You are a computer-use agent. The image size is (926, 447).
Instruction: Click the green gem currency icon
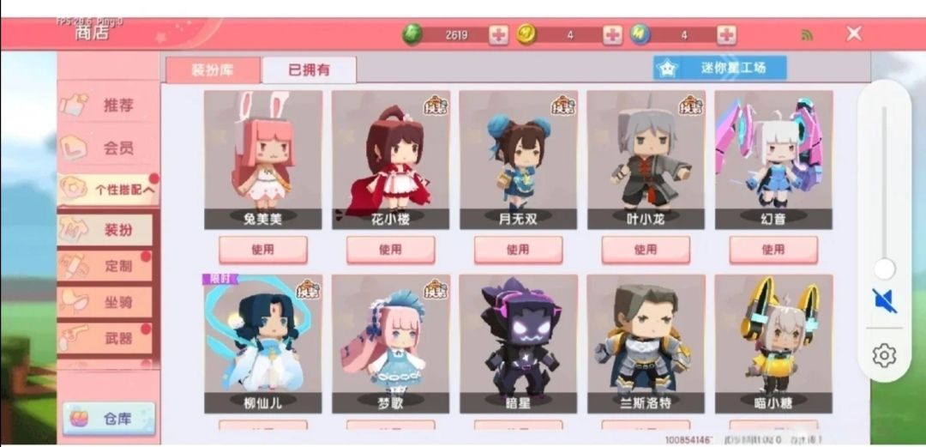(x=412, y=34)
